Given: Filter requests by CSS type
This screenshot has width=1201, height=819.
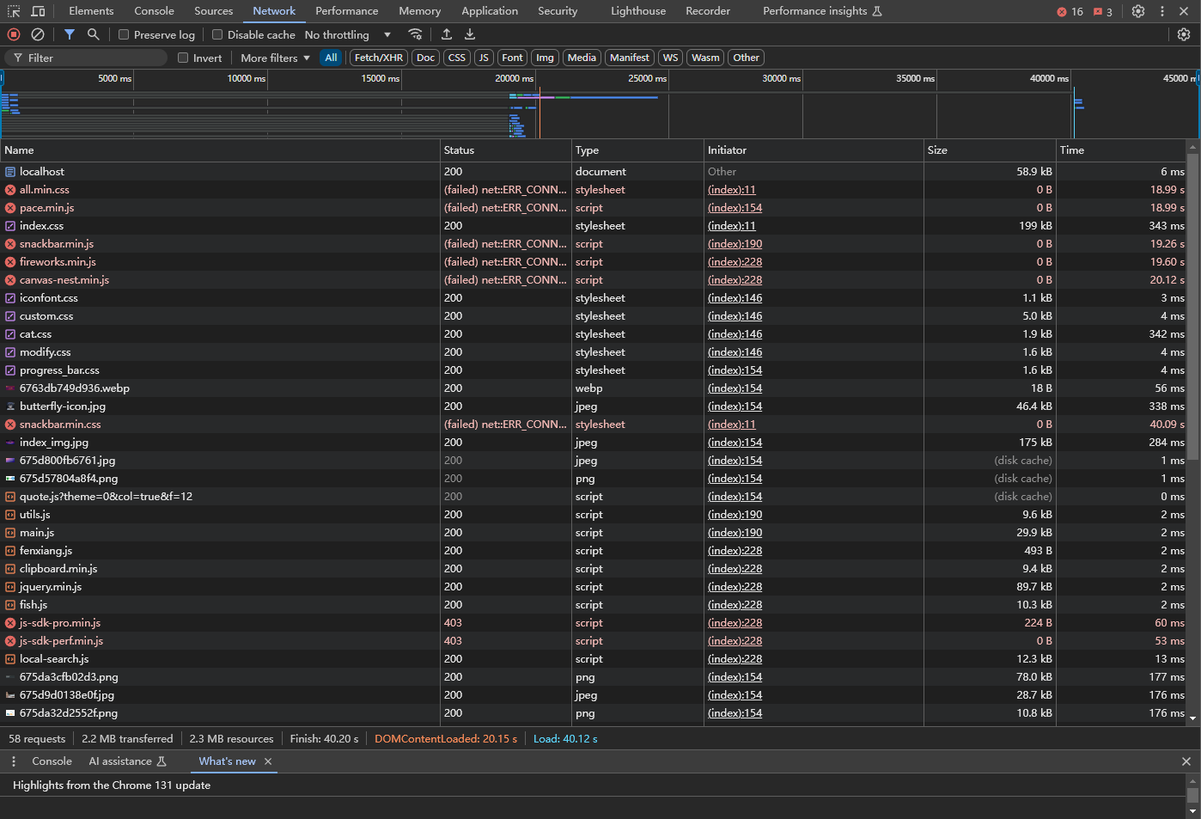Looking at the screenshot, I should click(x=457, y=58).
